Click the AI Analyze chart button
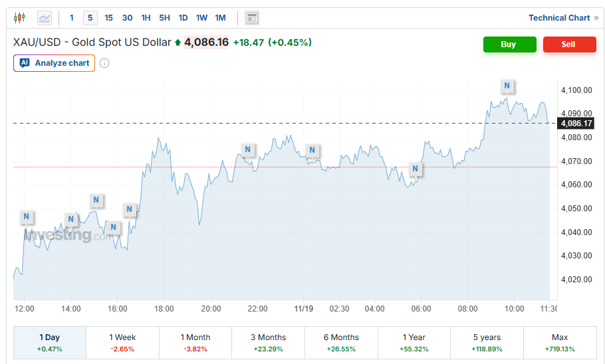The image size is (605, 364). click(x=55, y=63)
